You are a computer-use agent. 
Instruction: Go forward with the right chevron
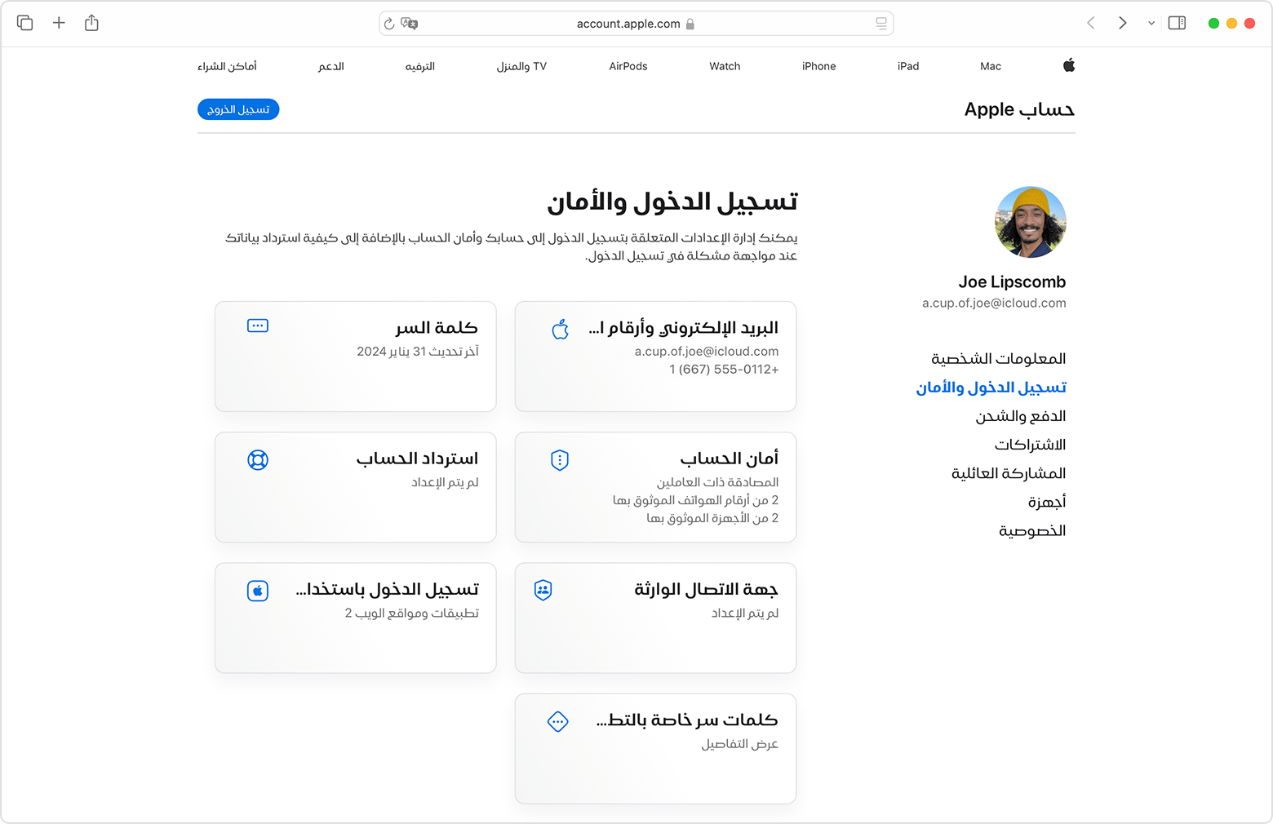click(1122, 23)
